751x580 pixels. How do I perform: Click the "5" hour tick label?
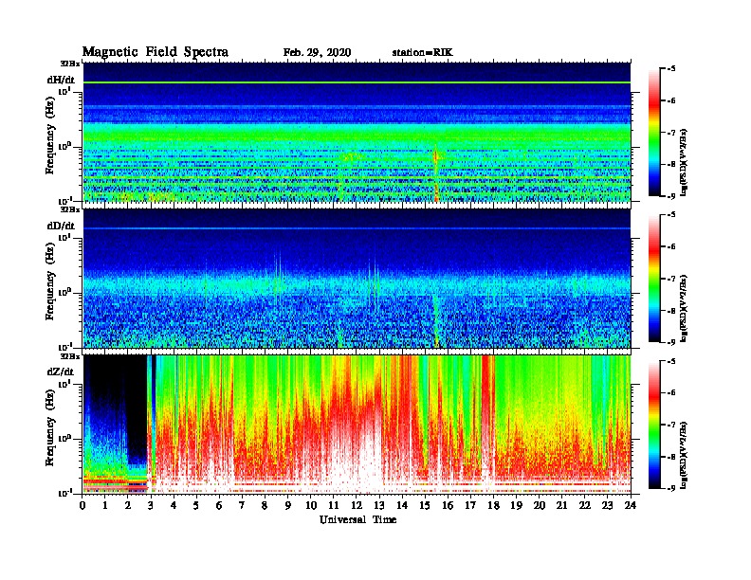[x=196, y=505]
